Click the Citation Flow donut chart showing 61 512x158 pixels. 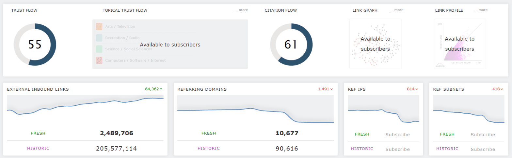coord(291,45)
